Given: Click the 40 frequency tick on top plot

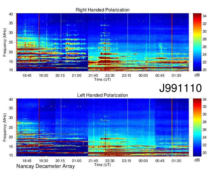Looking at the screenshot, I should point(11,14).
